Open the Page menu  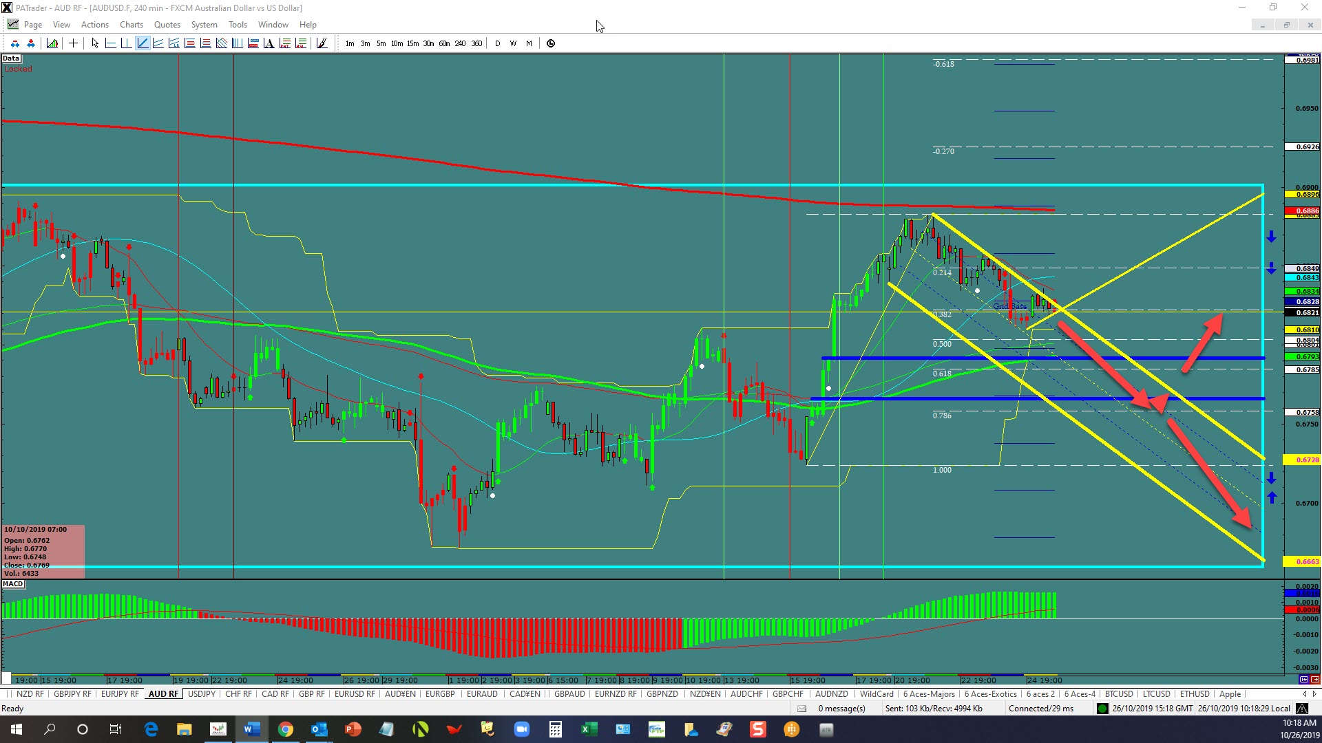click(32, 25)
